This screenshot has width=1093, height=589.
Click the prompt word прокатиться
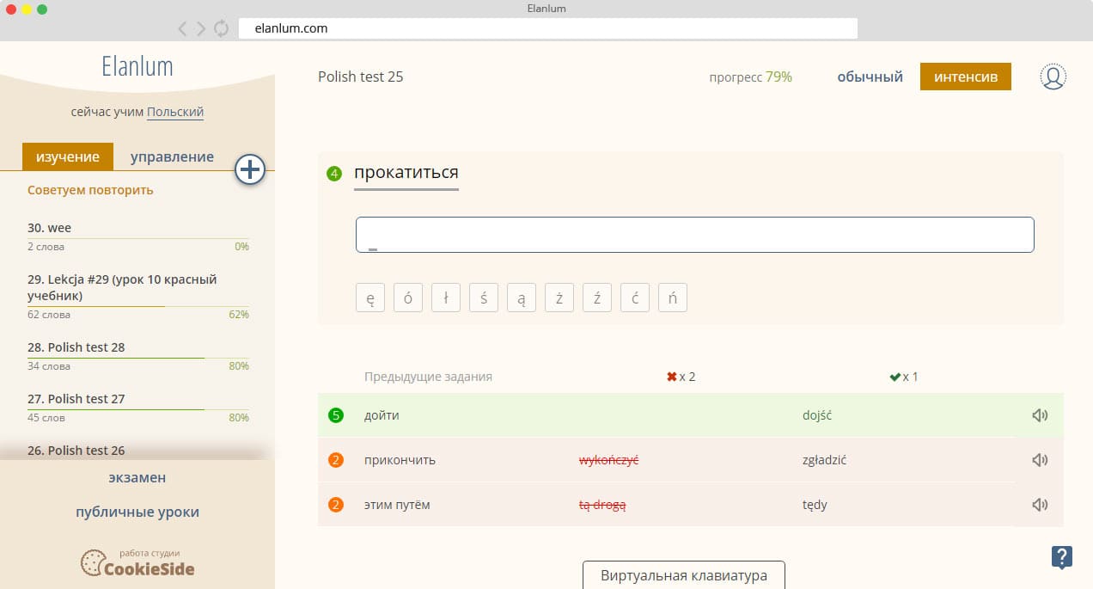click(x=406, y=172)
